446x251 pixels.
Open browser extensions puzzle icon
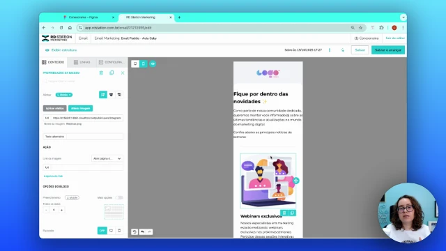[381, 28]
